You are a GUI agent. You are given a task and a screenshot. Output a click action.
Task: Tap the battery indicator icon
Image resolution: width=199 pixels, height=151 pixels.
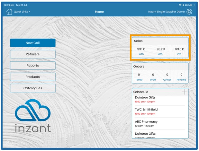192,5
